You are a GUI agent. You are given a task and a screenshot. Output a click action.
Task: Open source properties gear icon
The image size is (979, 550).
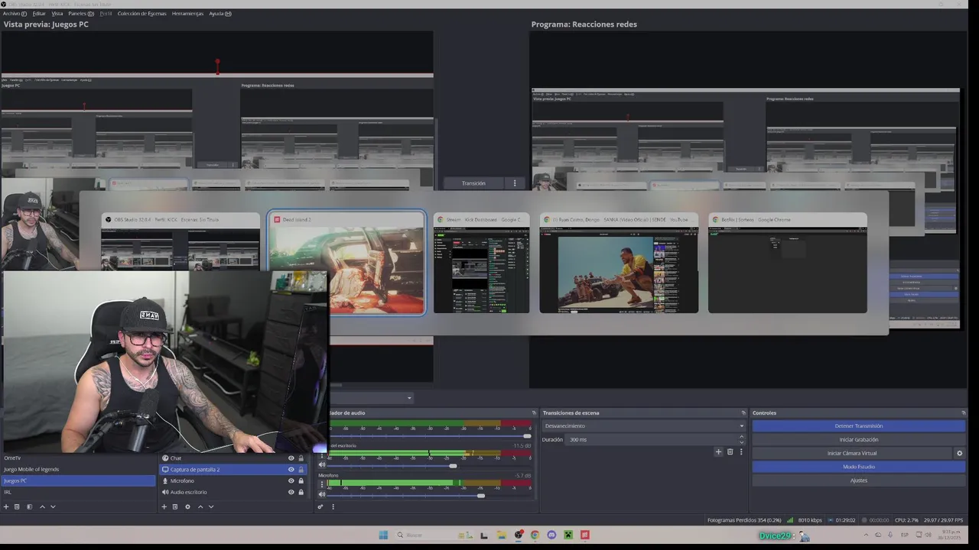coord(187,506)
